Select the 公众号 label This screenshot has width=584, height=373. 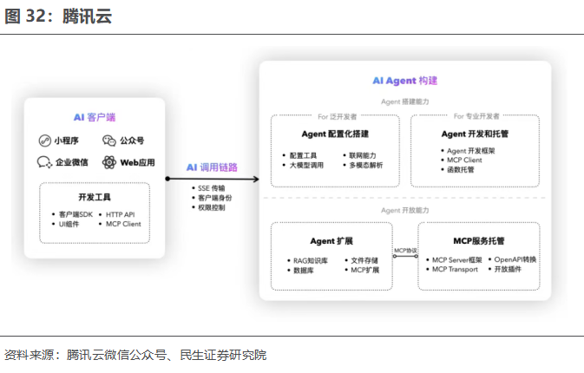click(132, 141)
